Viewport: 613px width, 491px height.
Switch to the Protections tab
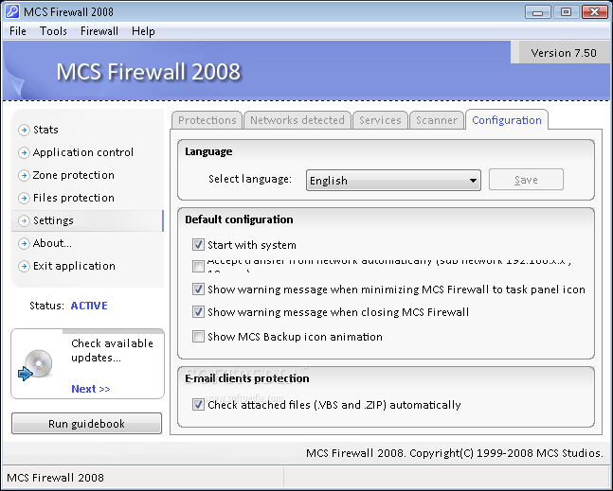207,120
